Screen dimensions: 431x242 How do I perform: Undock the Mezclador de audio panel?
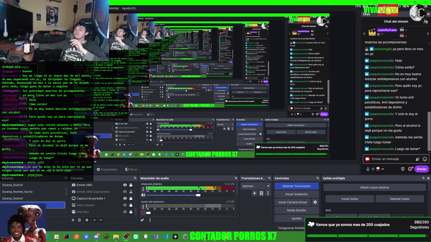pos(236,178)
